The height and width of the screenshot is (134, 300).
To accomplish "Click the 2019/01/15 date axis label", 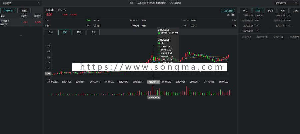I will pos(95,82).
